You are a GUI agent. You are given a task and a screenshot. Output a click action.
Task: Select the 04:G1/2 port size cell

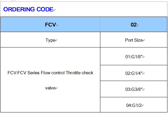tap(134, 105)
